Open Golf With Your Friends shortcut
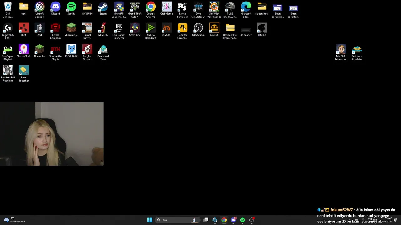 point(214,10)
